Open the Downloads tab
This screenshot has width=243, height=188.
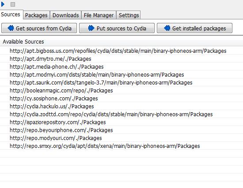coord(65,15)
